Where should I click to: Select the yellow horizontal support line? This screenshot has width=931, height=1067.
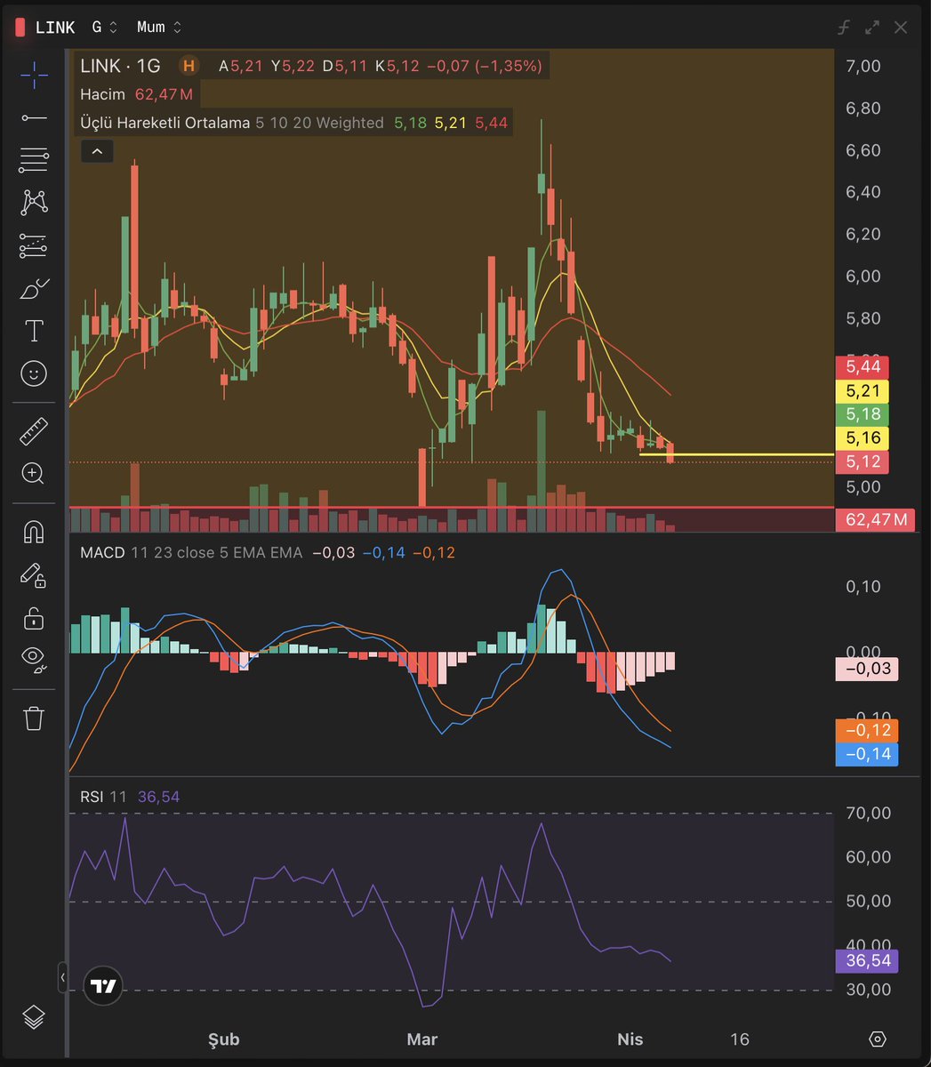[736, 454]
